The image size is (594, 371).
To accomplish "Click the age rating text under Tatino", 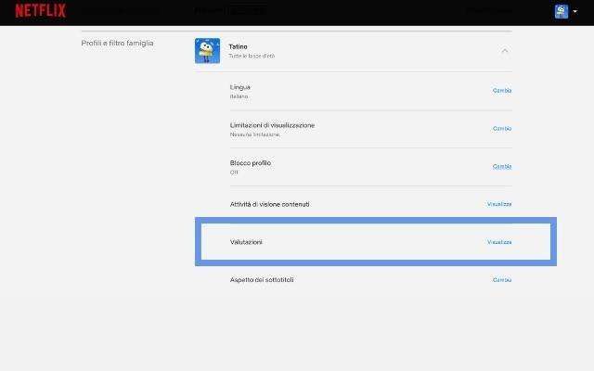I will coord(252,57).
